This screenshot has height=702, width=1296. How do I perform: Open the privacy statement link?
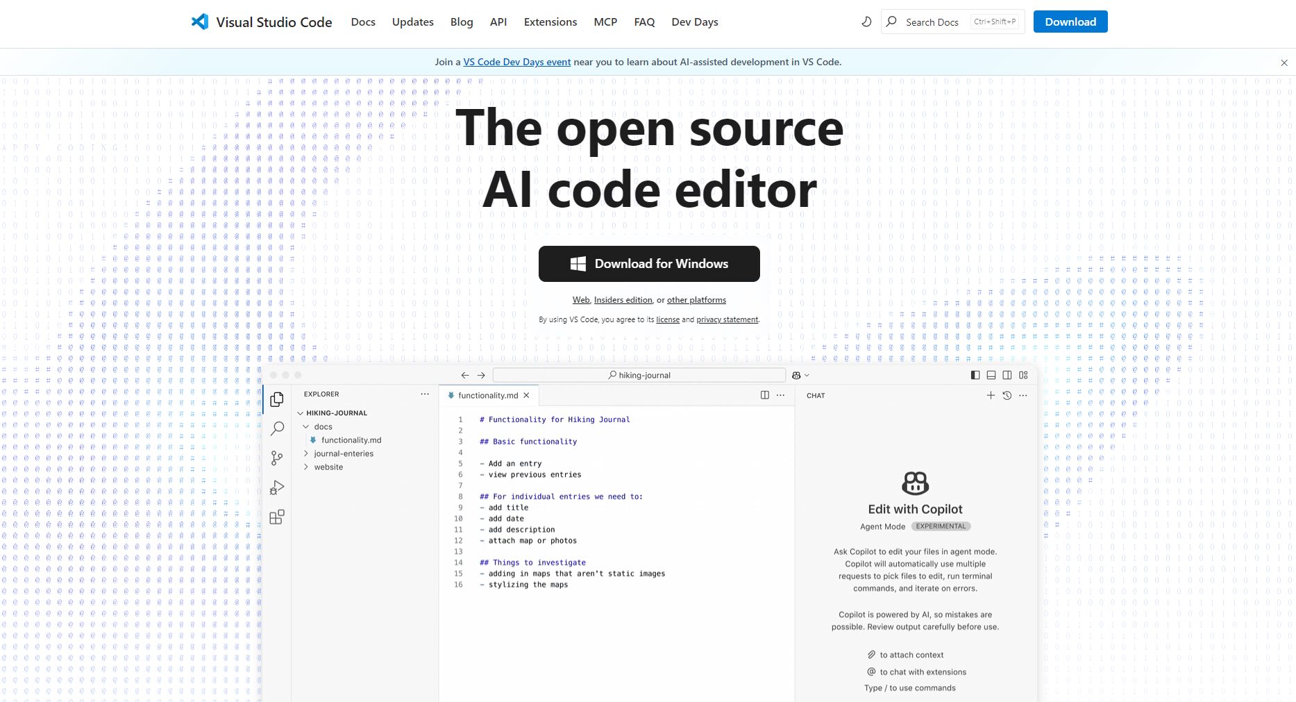point(727,319)
